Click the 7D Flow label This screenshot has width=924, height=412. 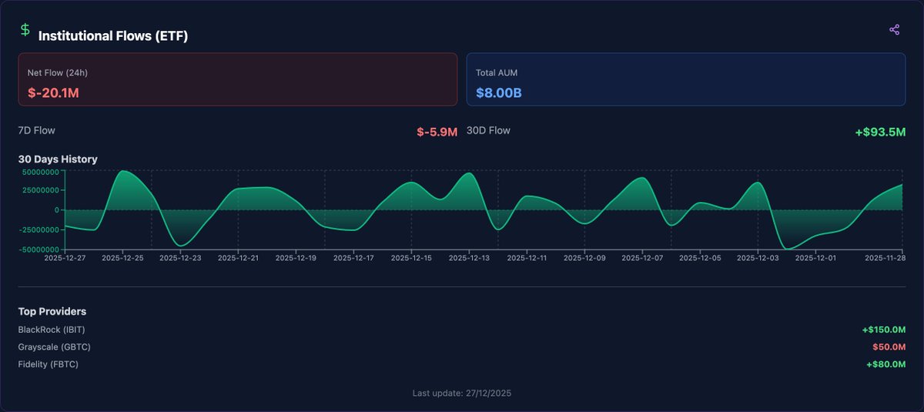pyautogui.click(x=37, y=130)
